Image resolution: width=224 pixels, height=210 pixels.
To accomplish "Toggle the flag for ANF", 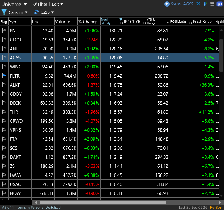I will (x=4, y=49).
